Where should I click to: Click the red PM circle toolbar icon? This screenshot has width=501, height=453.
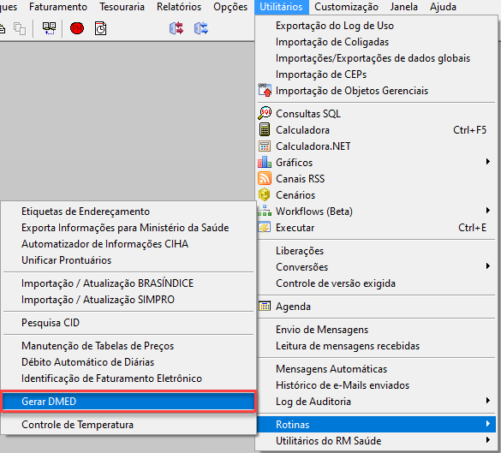click(x=77, y=29)
